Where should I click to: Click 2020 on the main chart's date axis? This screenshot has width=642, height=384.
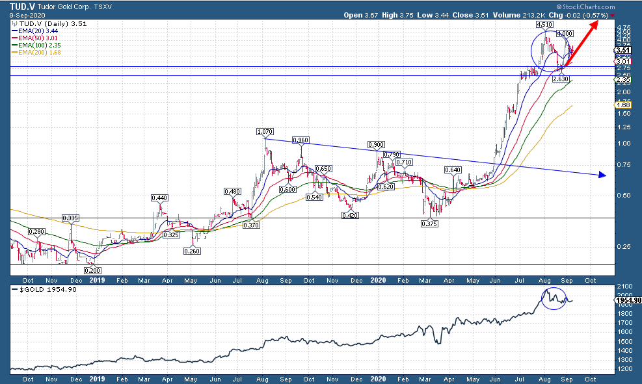click(379, 281)
